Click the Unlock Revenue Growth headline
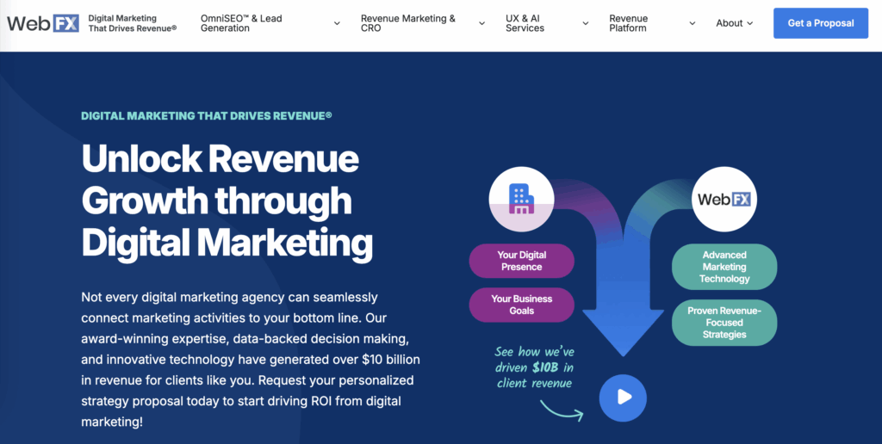The image size is (882, 444). pos(227,200)
